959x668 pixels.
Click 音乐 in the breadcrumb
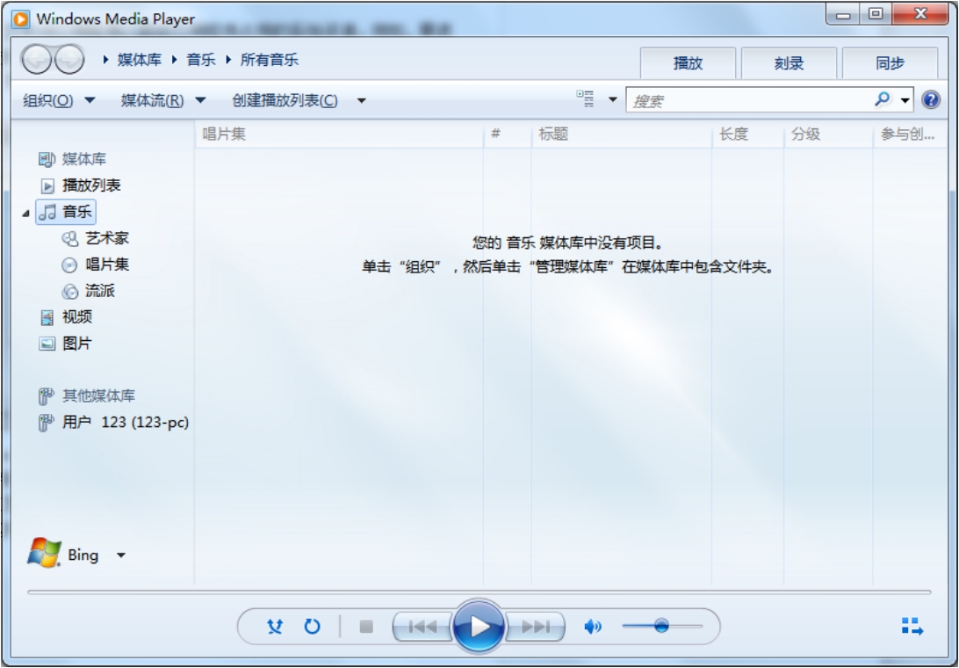click(201, 60)
